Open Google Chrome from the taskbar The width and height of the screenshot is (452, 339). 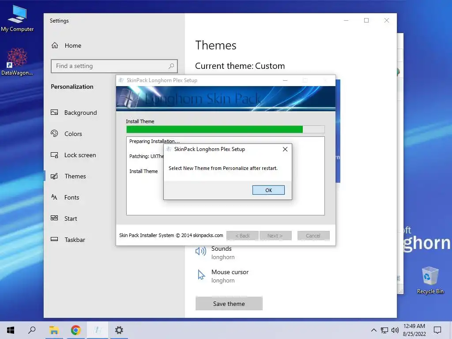click(76, 330)
